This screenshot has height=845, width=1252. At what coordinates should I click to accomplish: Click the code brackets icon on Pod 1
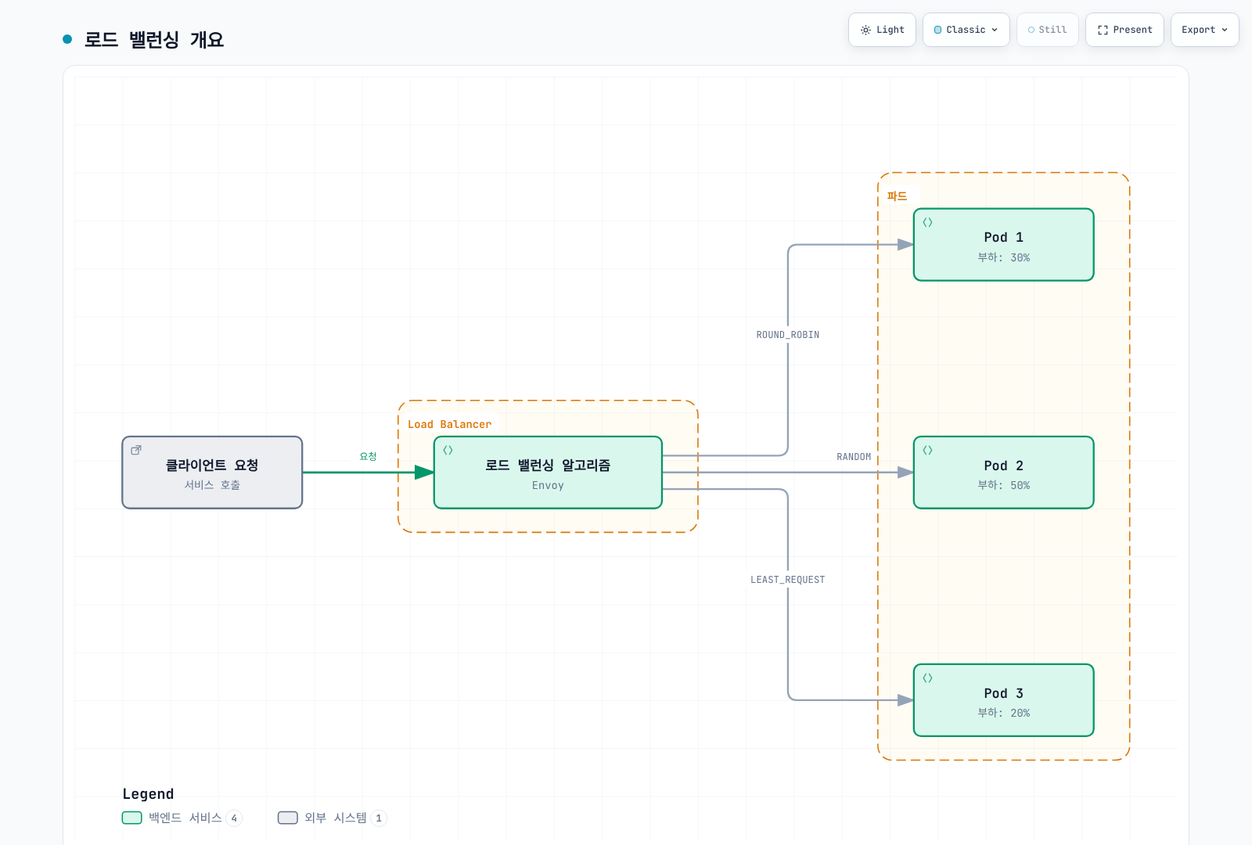pyautogui.click(x=927, y=222)
